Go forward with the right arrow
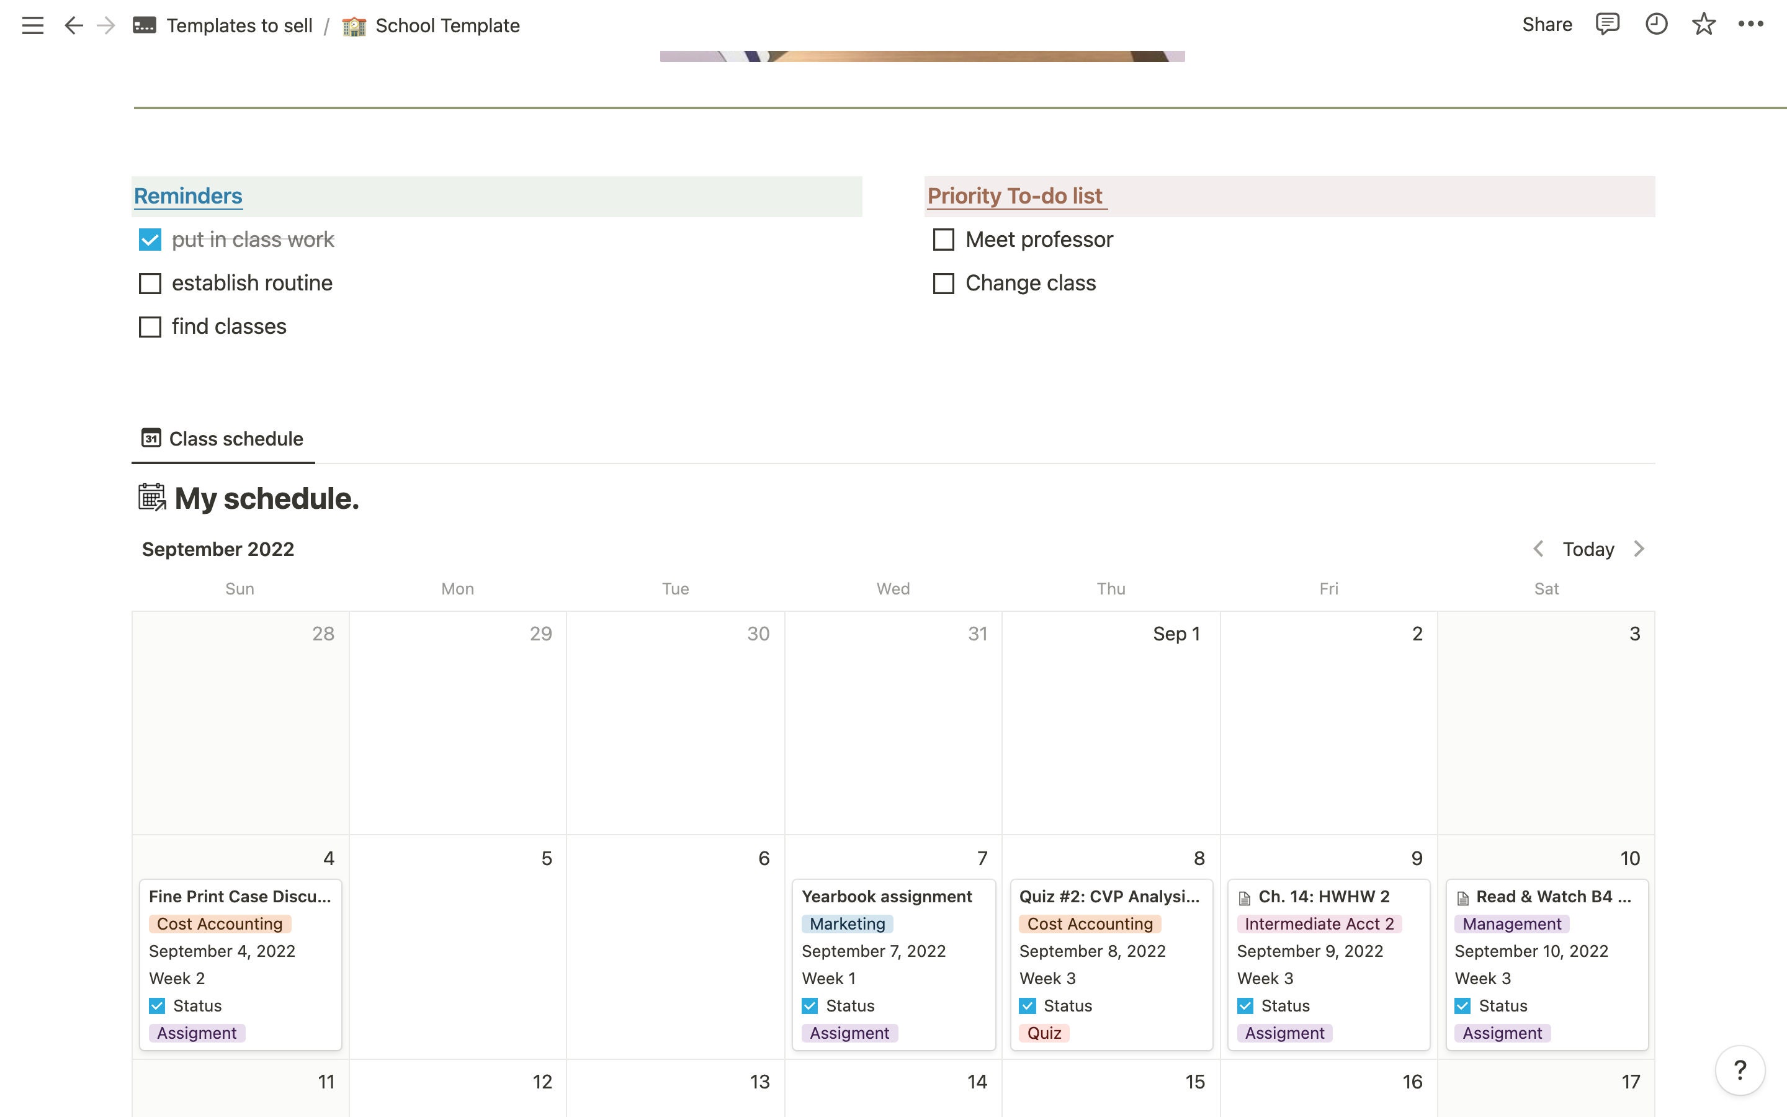The image size is (1787, 1117). tap(106, 26)
